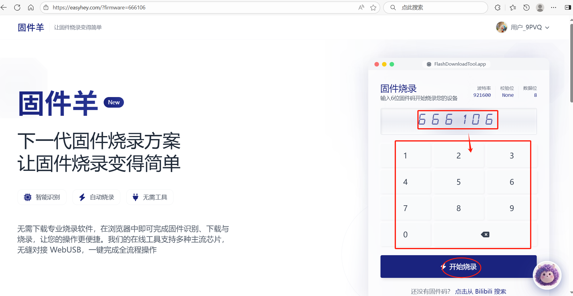This screenshot has width=573, height=296.
Task: Click the 点此搜索 search box
Action: tap(435, 8)
